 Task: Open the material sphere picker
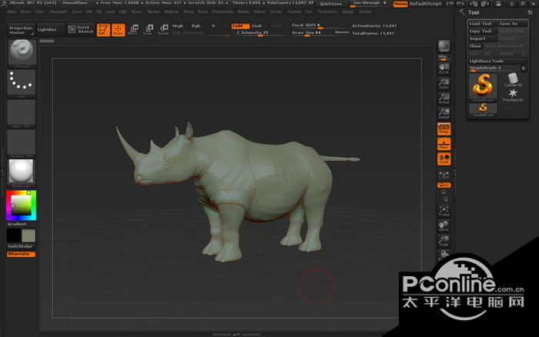click(21, 171)
